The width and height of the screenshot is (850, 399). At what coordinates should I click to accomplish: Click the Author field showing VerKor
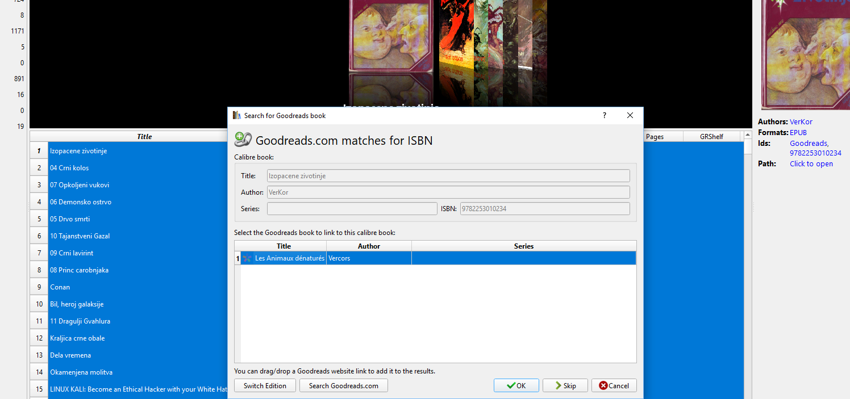pyautogui.click(x=448, y=192)
